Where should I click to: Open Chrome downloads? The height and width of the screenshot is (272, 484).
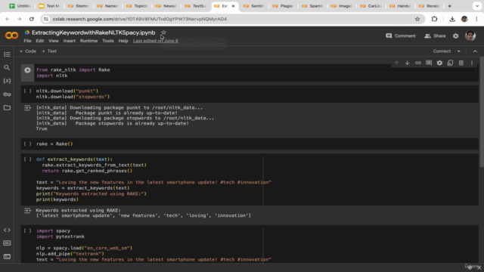point(452,19)
